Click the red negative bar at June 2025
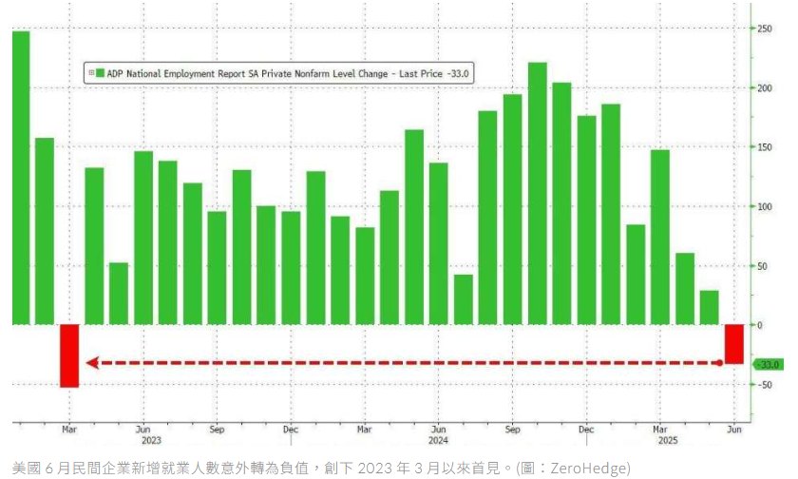The image size is (798, 479). (x=733, y=343)
